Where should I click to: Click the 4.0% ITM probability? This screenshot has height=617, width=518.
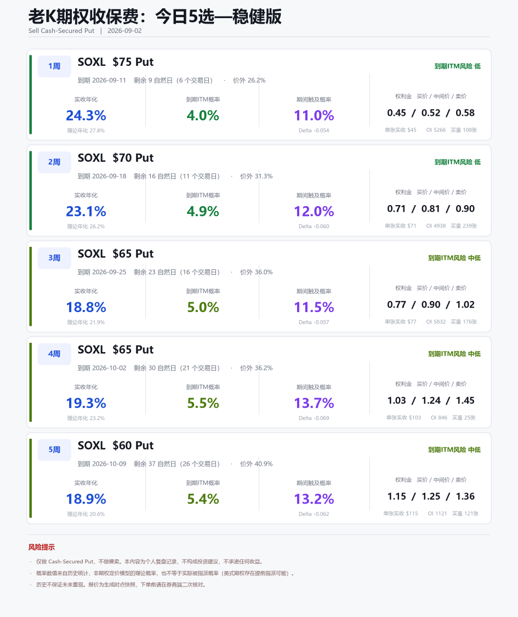tap(203, 115)
